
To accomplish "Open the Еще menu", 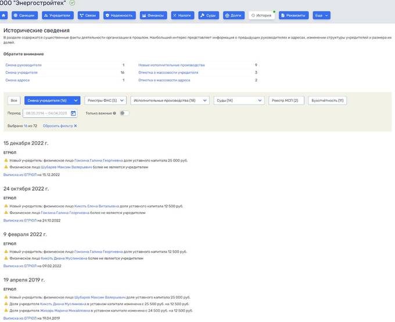I will click(321, 15).
